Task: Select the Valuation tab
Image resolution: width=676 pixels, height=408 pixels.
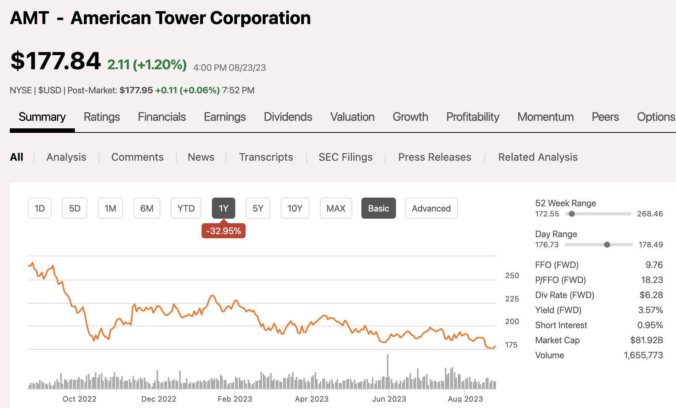Action: point(352,117)
